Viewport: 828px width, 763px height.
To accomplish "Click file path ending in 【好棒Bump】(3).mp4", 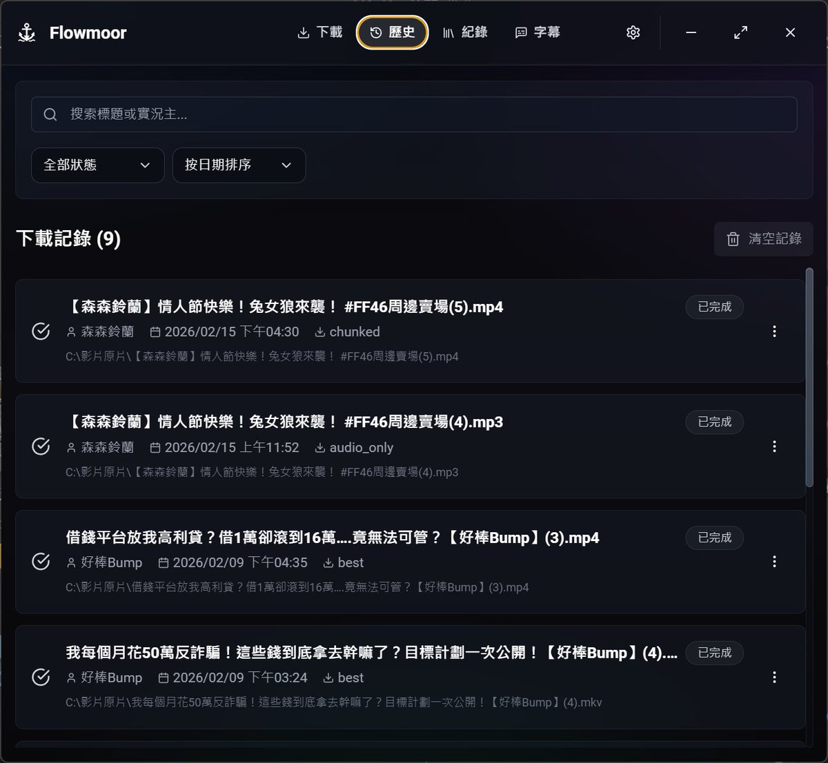I will click(297, 587).
